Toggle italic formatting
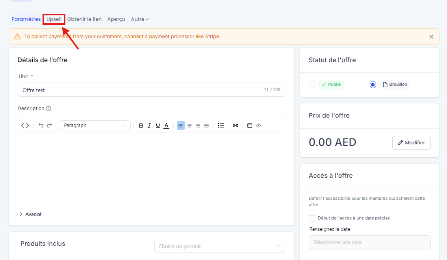Image resolution: width=447 pixels, height=260 pixels. [x=149, y=125]
